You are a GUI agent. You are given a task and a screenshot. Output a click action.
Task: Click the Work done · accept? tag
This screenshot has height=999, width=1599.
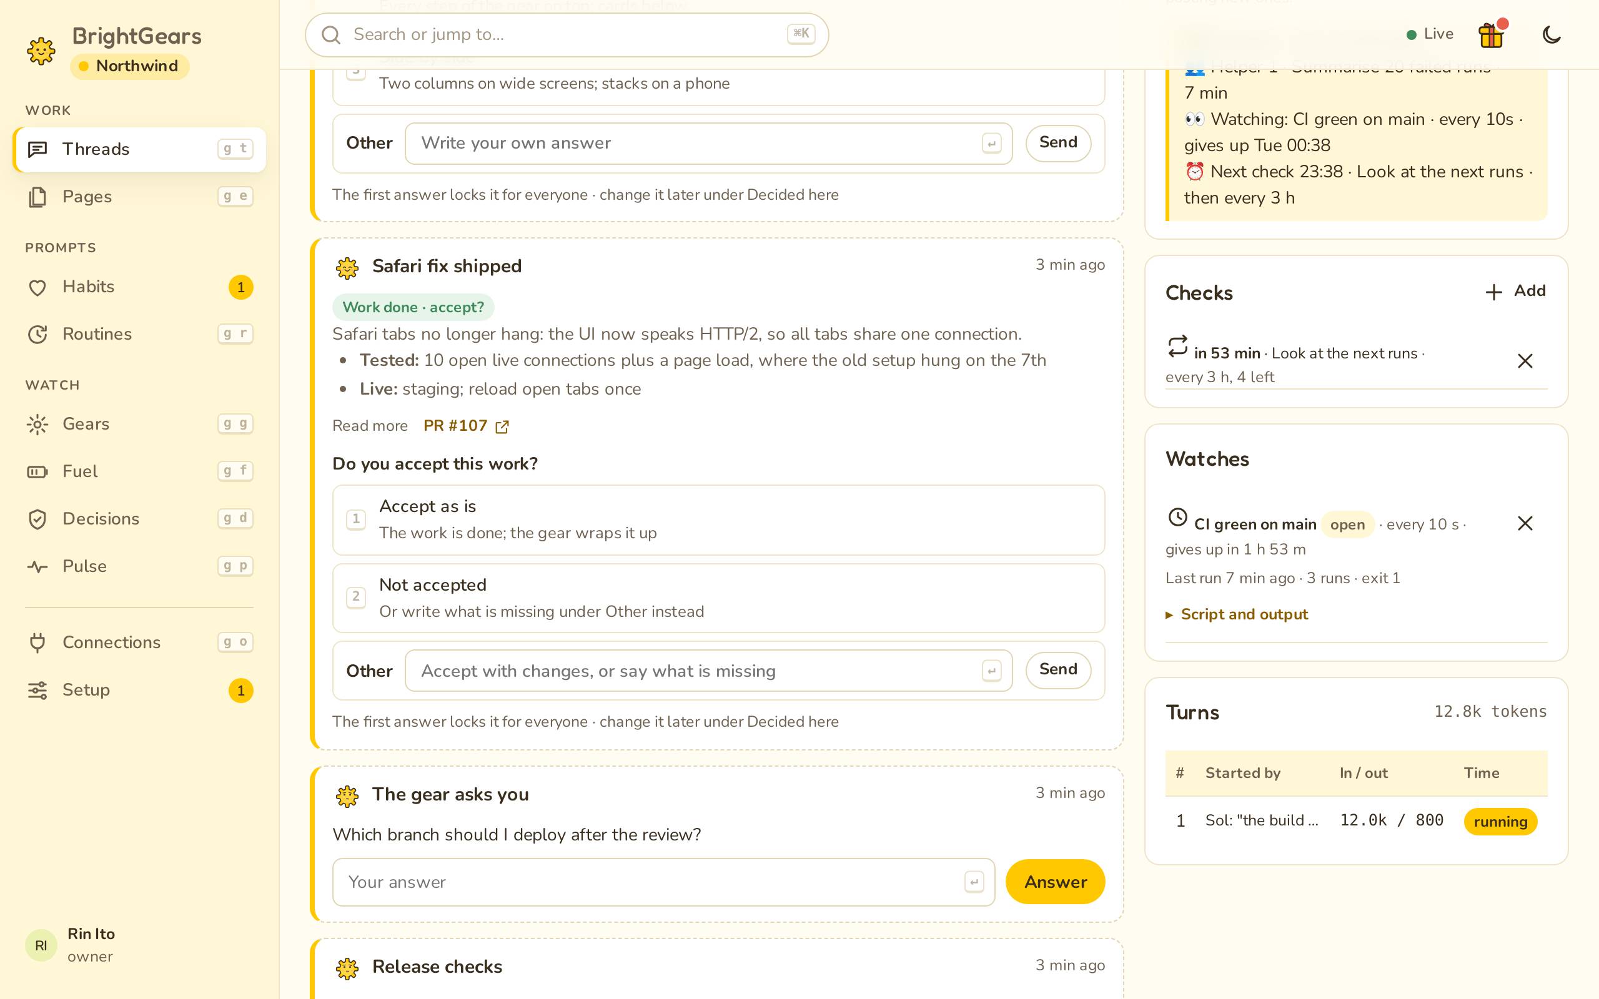[413, 307]
